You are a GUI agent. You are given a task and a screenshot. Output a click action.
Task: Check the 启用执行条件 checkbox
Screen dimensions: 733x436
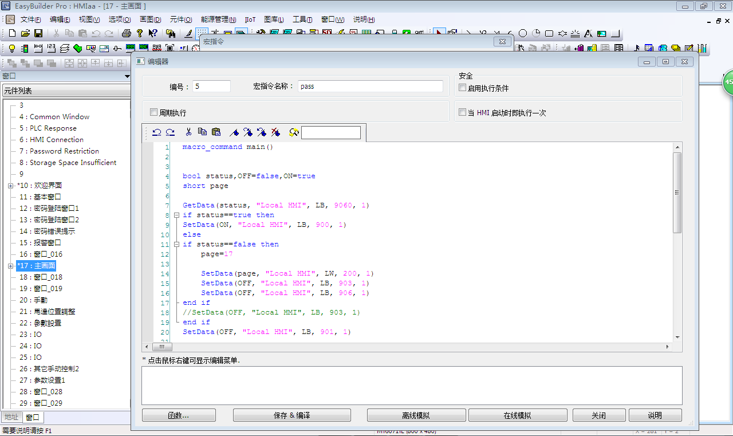tap(463, 88)
